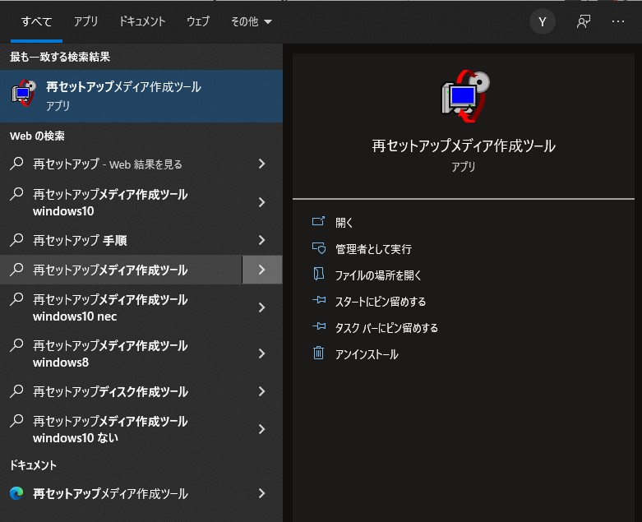This screenshot has width=642, height=522.
Task: Expand arrow for 再セットアップ 手順
Action: [x=262, y=240]
